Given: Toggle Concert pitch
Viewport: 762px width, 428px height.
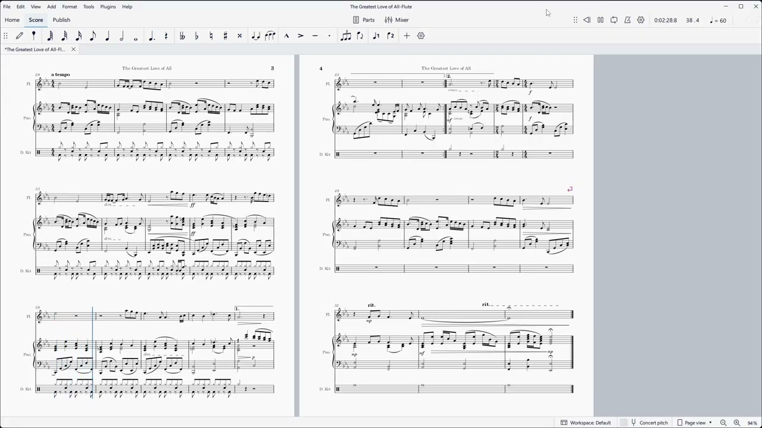Looking at the screenshot, I should point(649,423).
